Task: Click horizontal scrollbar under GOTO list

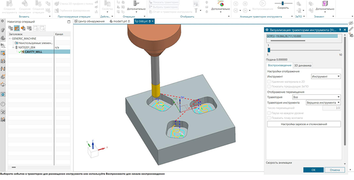Action: tap(288, 41)
